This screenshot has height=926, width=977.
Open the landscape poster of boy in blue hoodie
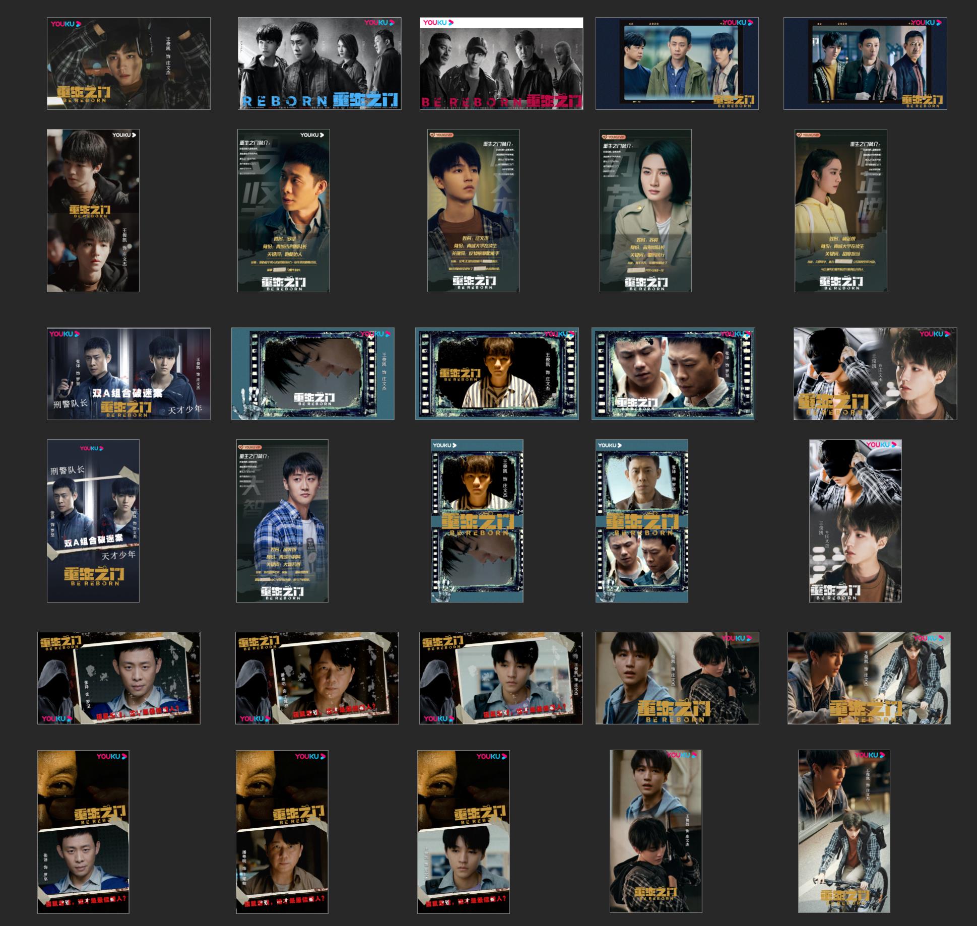[677, 678]
